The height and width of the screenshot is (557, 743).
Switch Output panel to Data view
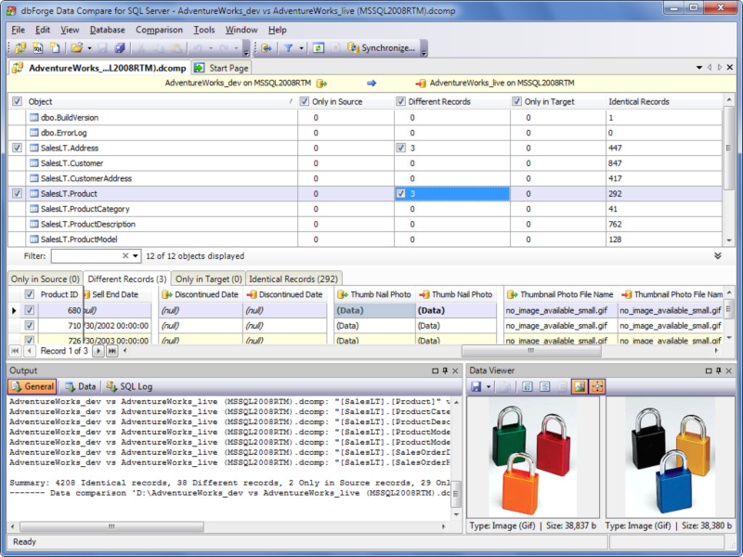coord(81,386)
